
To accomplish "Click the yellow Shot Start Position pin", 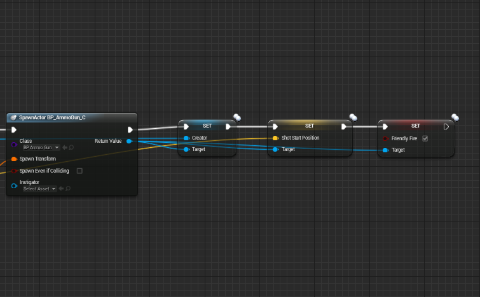I will [275, 138].
